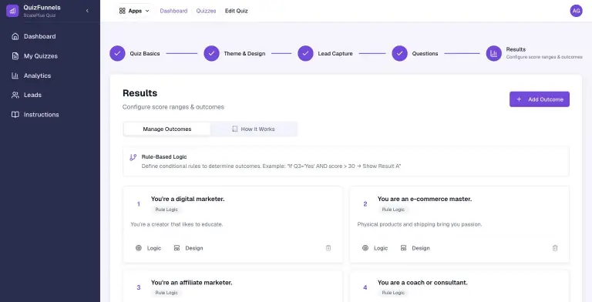592x302 pixels.
Task: Click the Dashboard home icon in sidebar
Action: [15, 36]
